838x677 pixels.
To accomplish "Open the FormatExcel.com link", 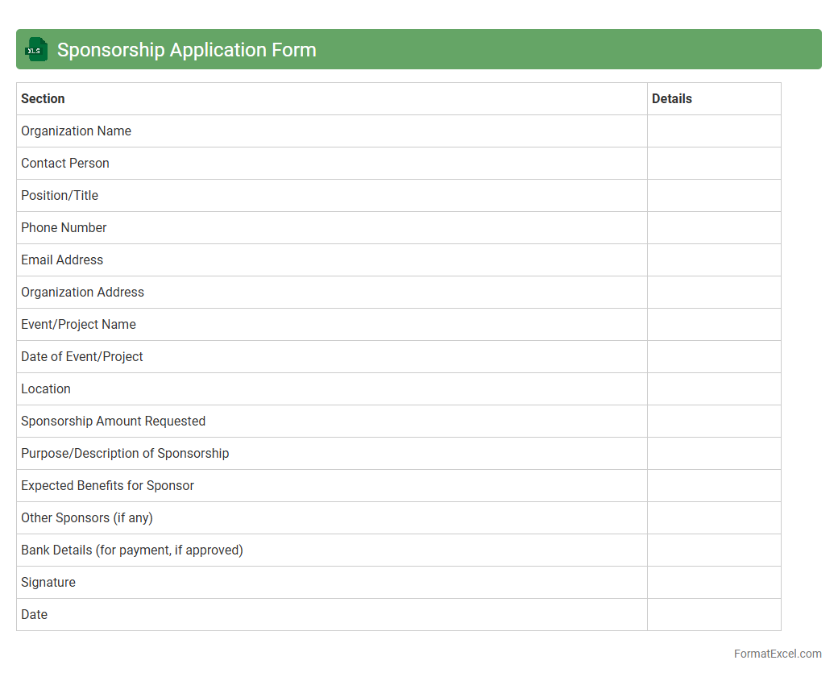I will point(777,654).
